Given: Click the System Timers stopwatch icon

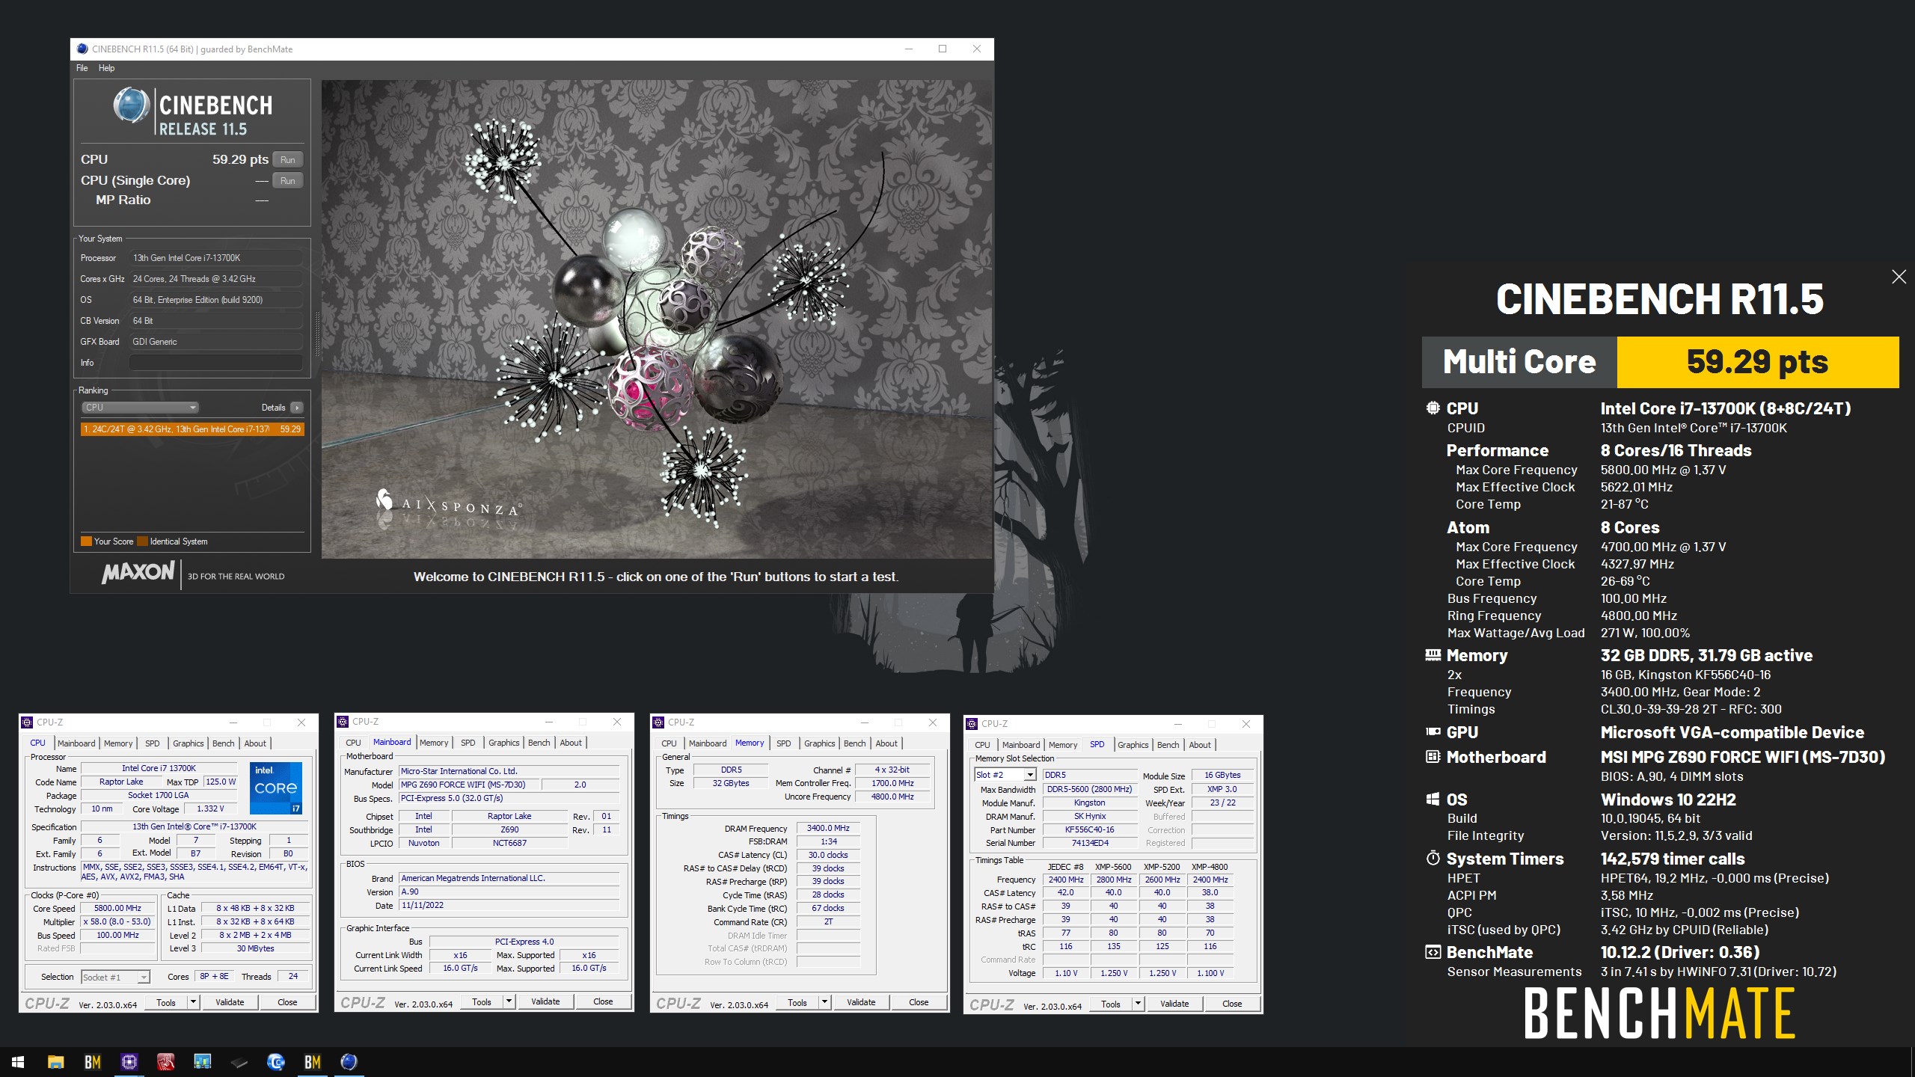Looking at the screenshot, I should (1433, 859).
